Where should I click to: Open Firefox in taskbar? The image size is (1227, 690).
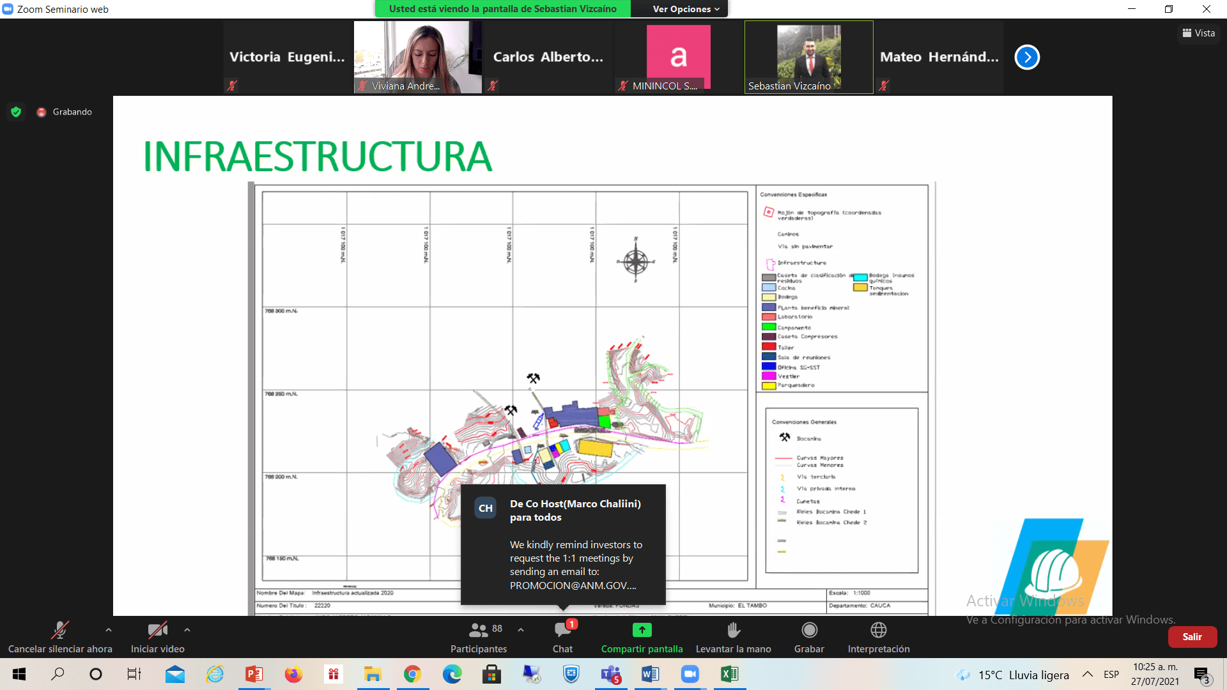point(293,674)
